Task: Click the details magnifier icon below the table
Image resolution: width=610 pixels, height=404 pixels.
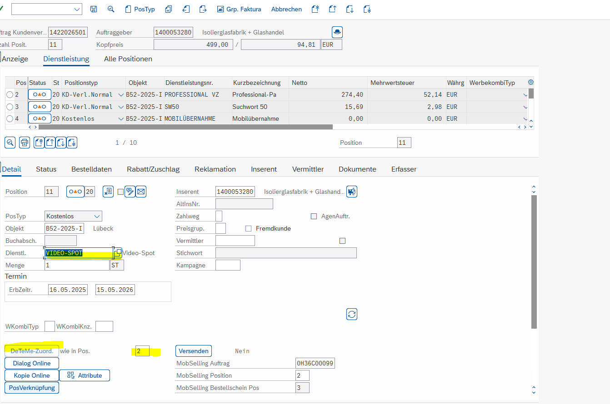Action: tap(10, 143)
